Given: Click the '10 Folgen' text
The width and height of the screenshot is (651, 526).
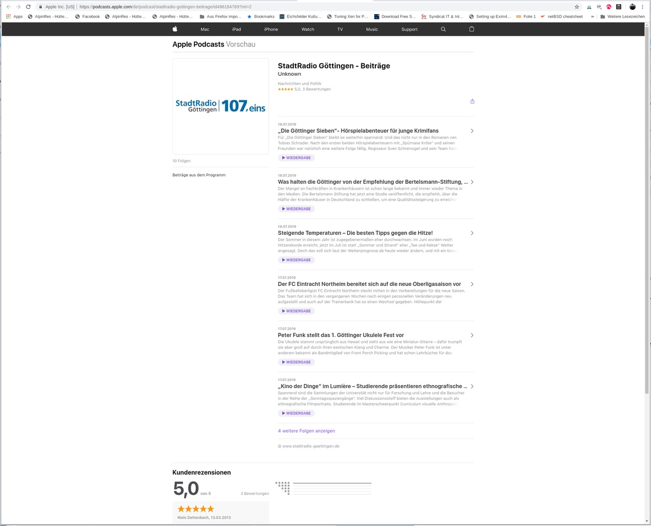Looking at the screenshot, I should pos(181,161).
